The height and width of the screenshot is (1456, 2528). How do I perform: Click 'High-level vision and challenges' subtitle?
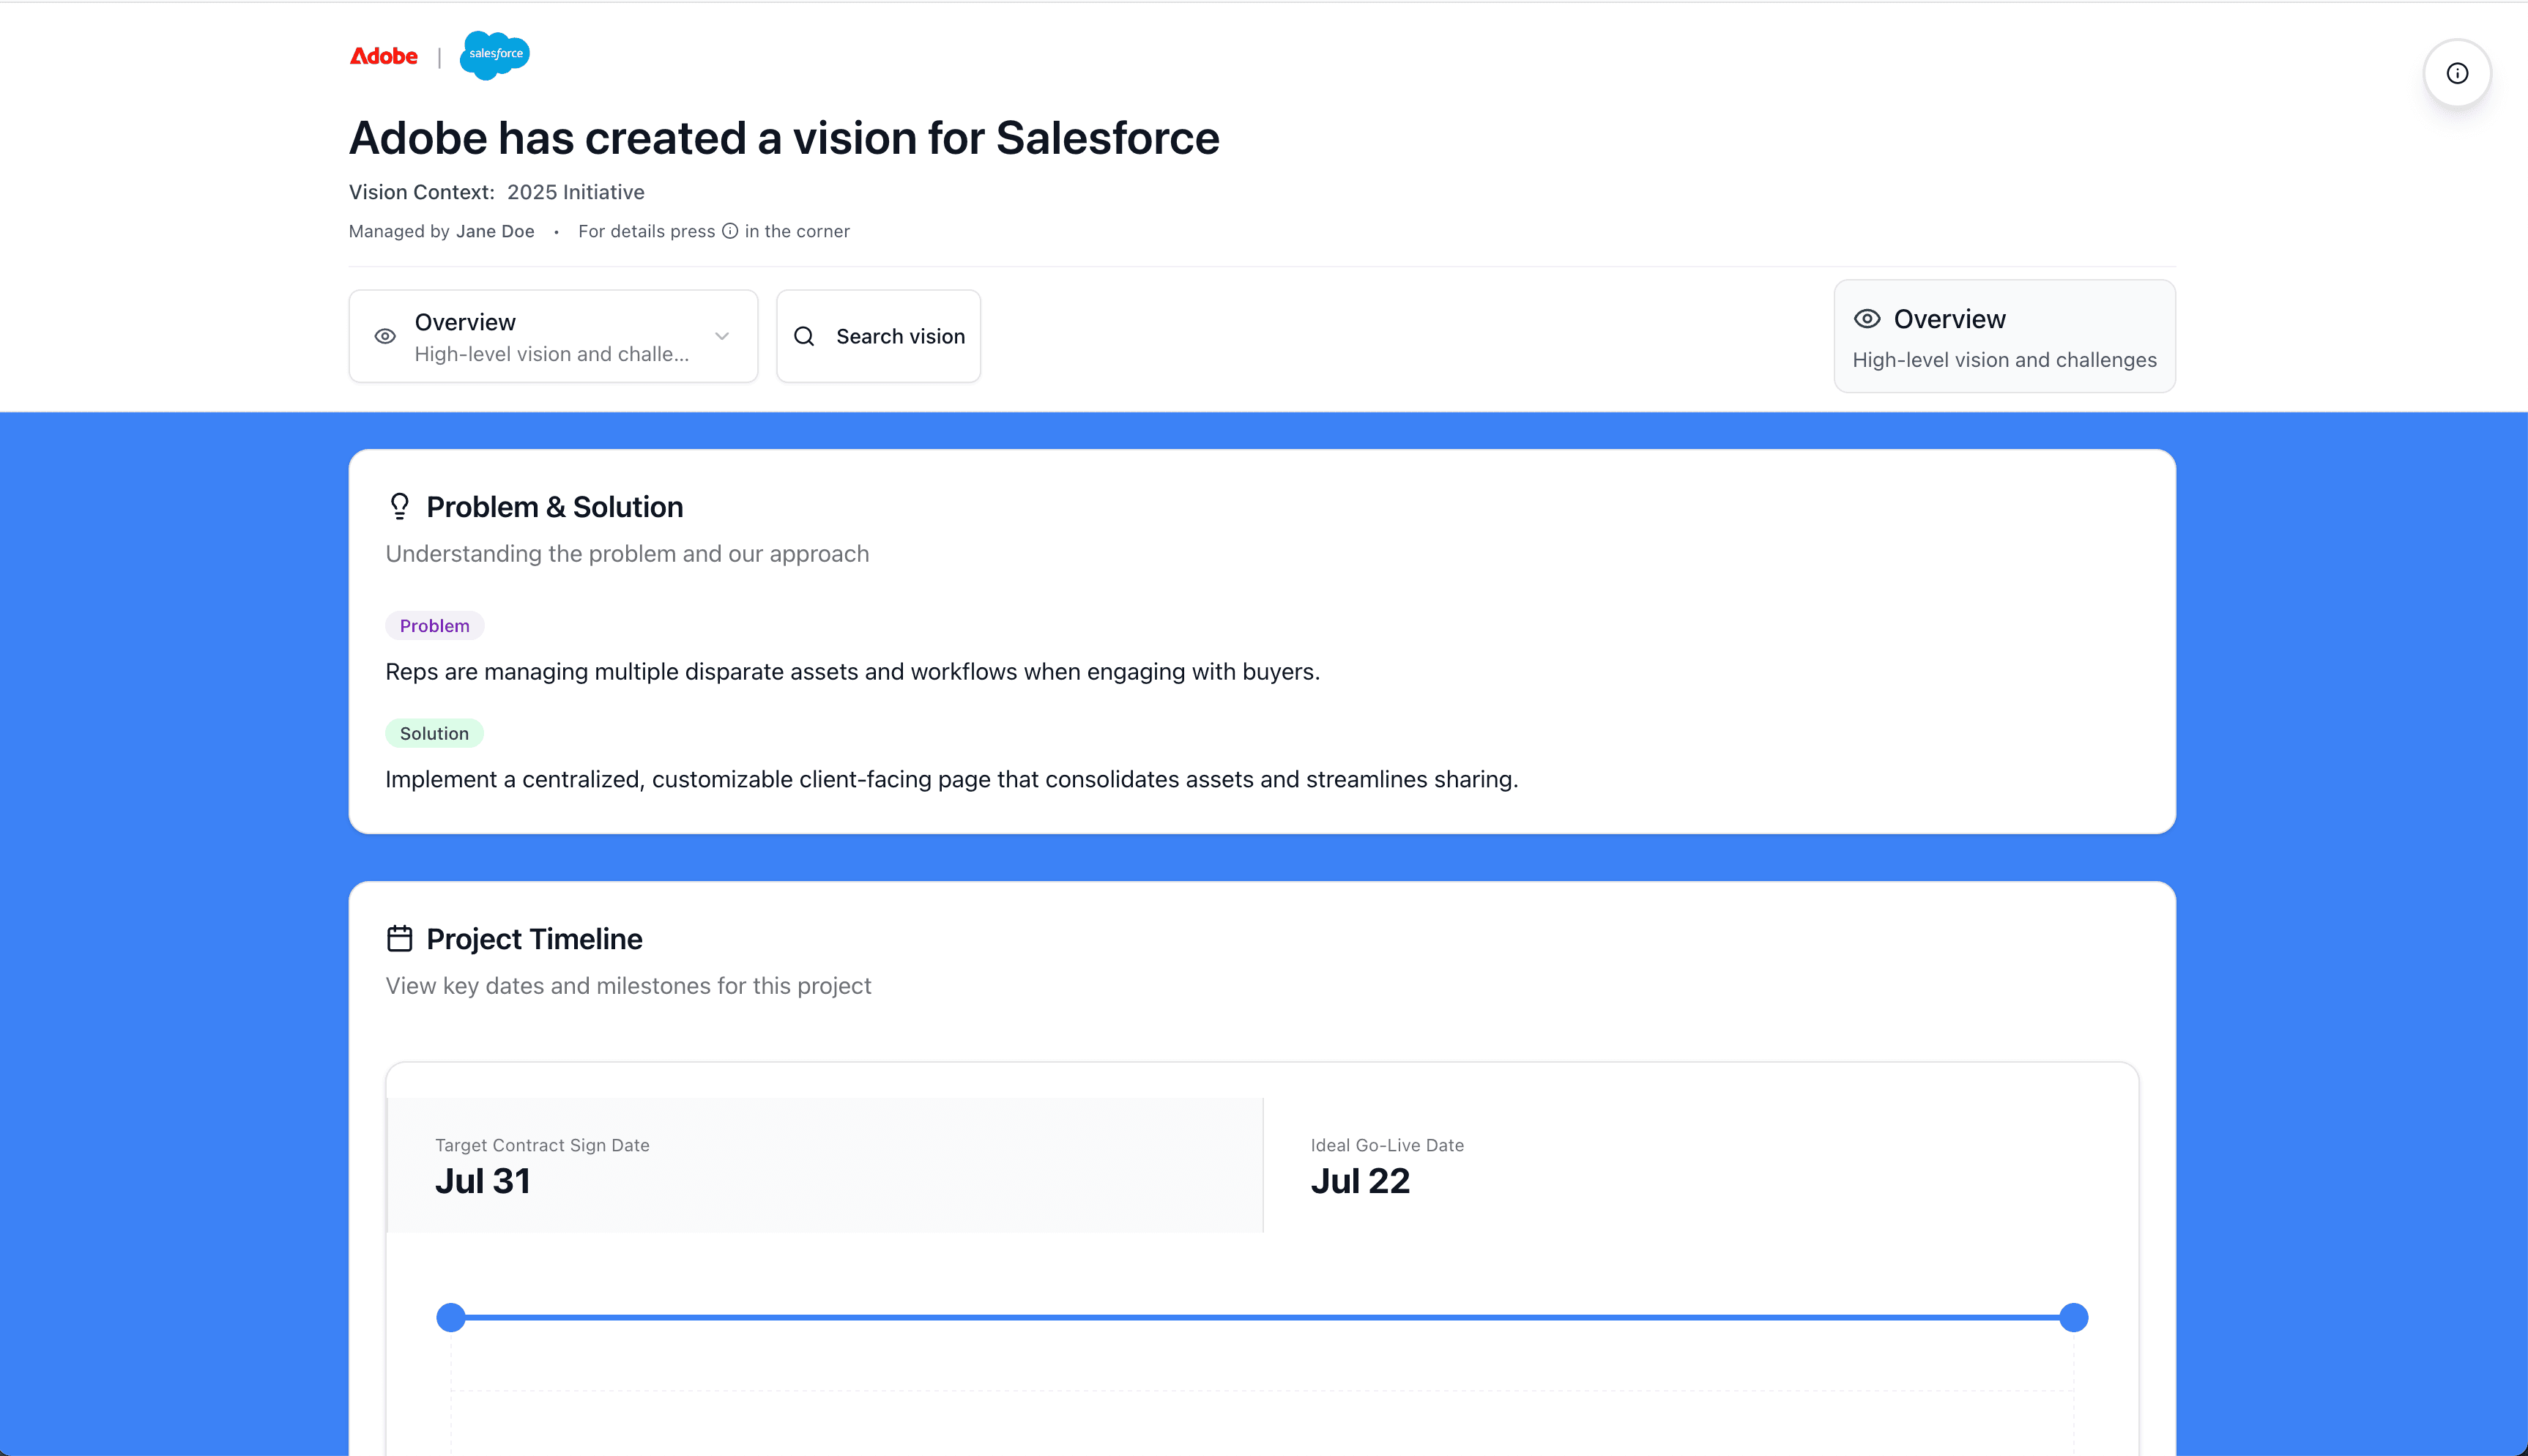click(x=2004, y=360)
